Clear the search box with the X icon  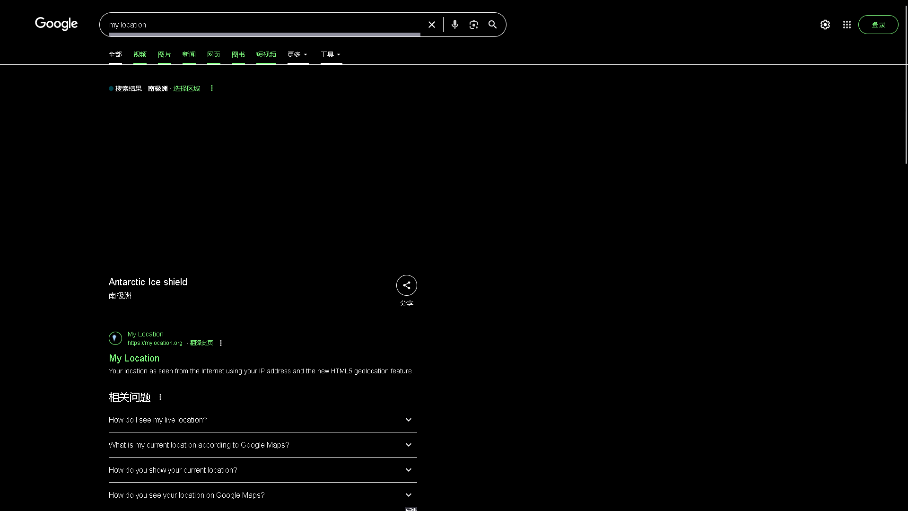point(431,25)
